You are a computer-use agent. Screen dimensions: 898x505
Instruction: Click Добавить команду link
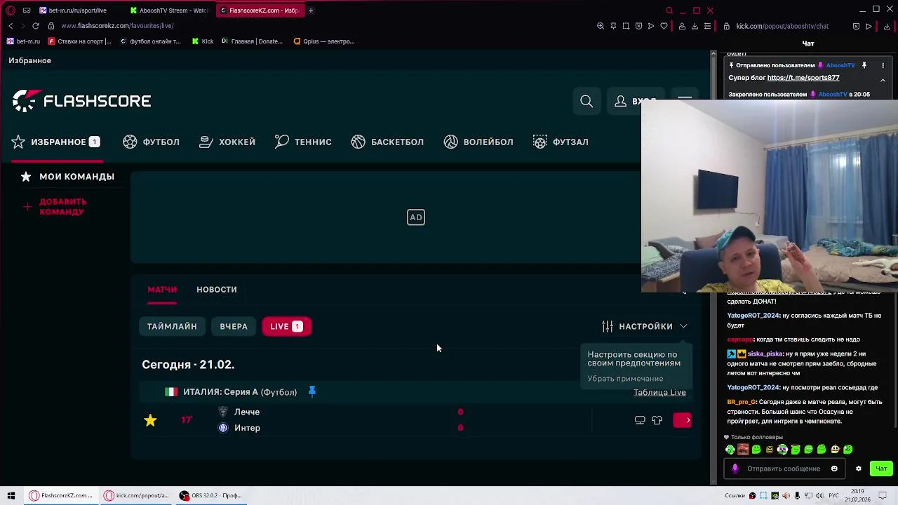(55, 206)
